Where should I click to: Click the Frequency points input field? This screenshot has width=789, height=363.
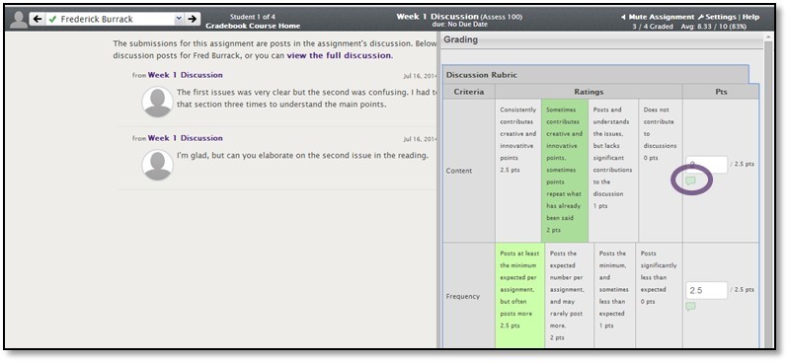coord(706,290)
